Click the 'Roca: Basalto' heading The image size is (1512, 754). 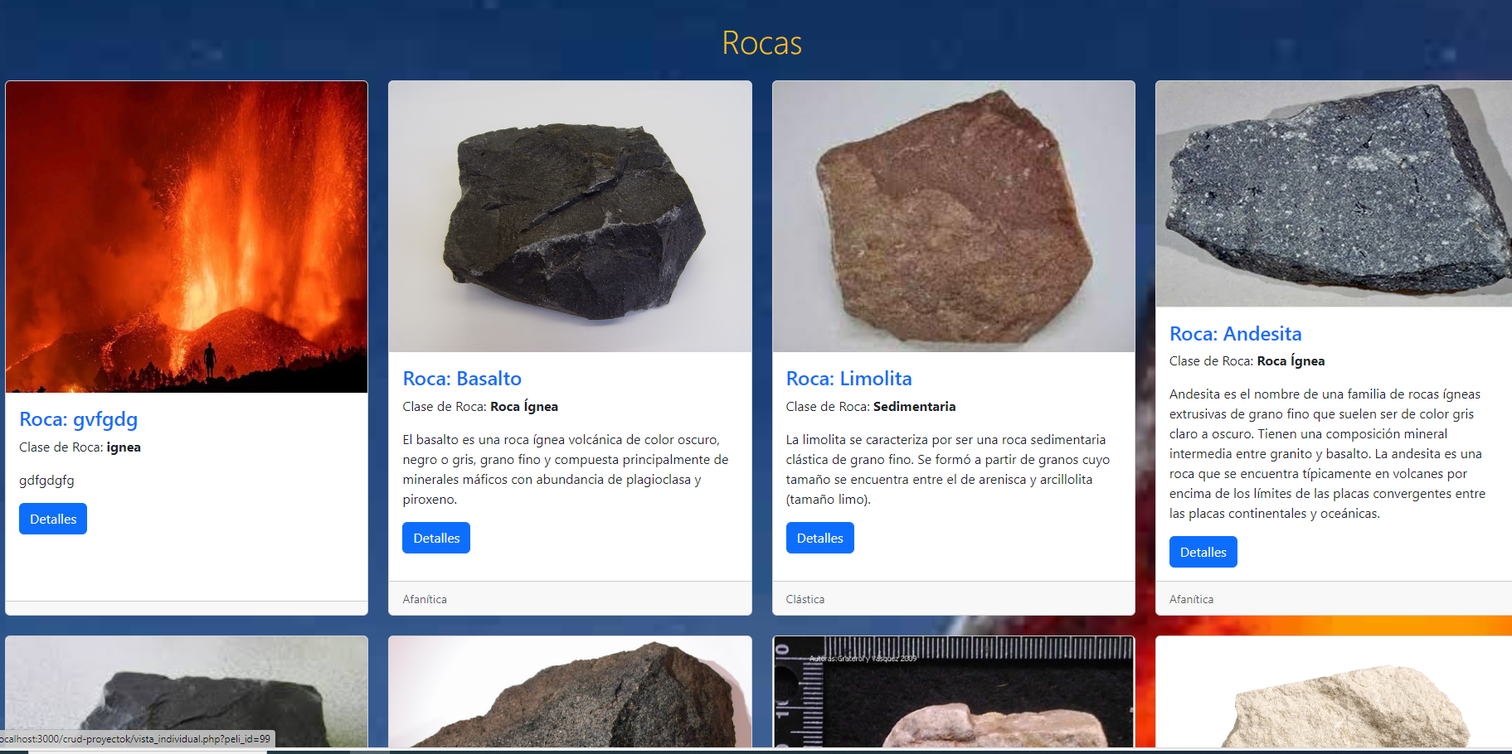(462, 379)
